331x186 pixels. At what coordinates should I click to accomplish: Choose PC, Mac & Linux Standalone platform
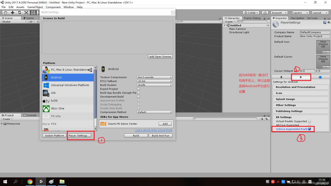[67, 69]
